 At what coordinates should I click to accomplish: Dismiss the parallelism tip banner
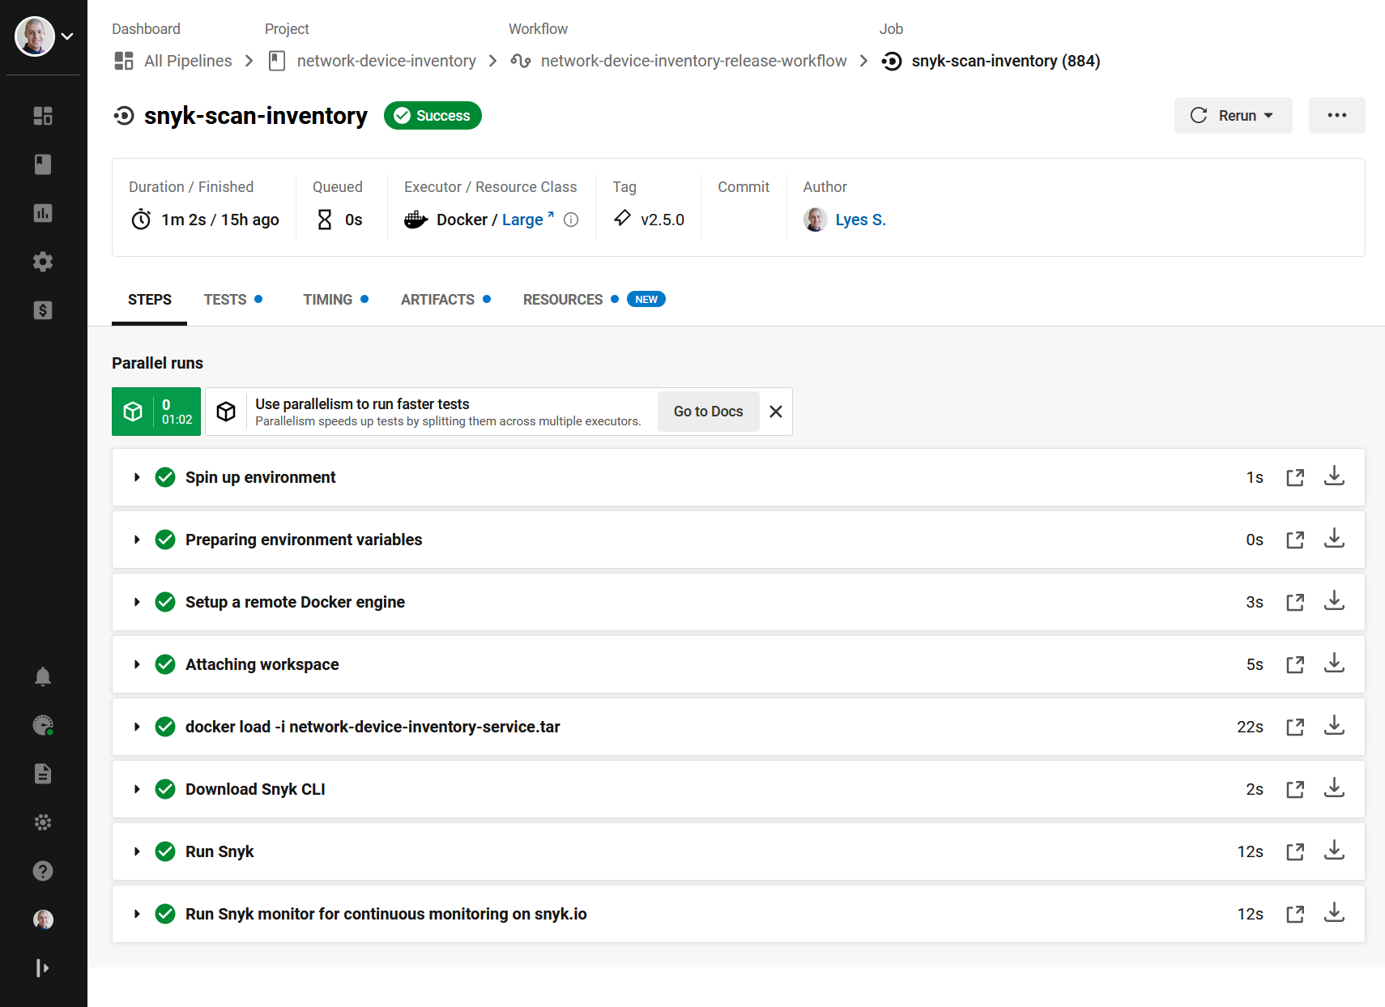point(776,412)
